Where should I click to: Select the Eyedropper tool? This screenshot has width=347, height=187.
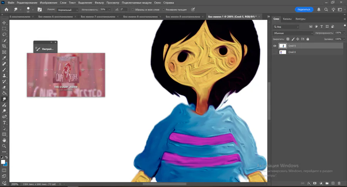(4, 58)
